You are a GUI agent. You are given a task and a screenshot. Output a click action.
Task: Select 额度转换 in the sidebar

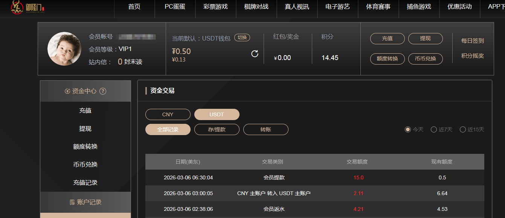(x=85, y=146)
